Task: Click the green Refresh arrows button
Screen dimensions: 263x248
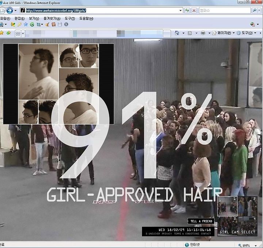Action: point(187,10)
